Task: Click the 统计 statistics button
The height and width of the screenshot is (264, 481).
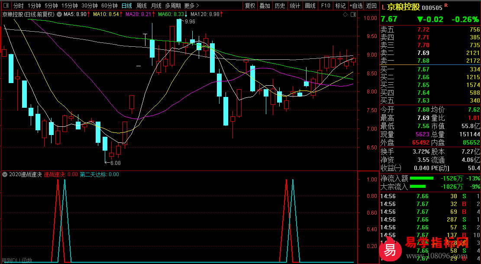Action: 295,6
